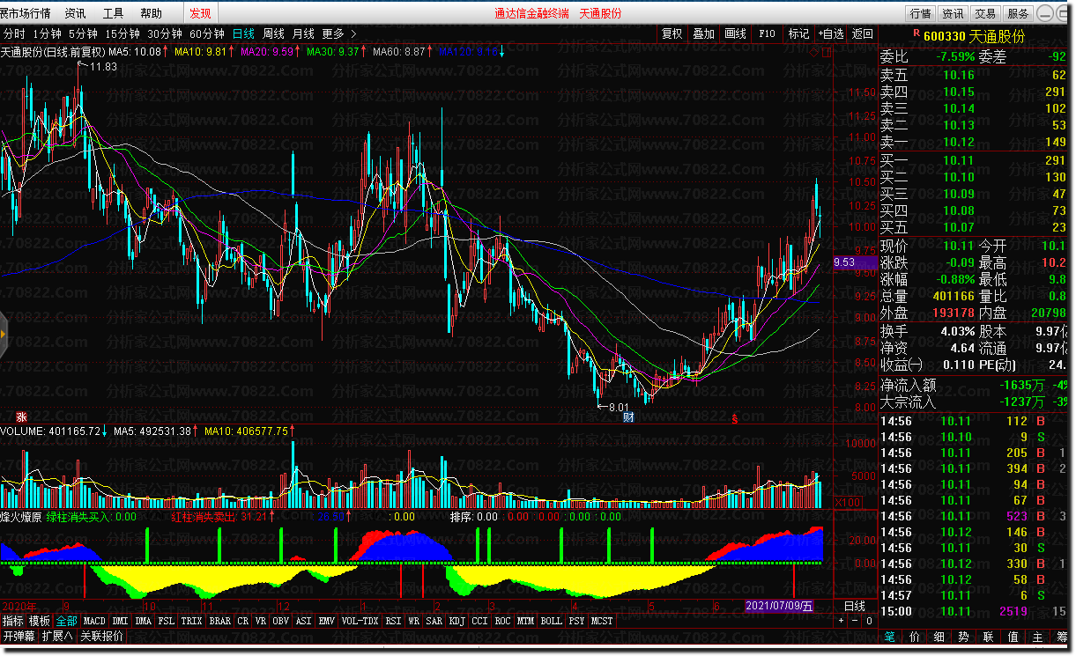Open the 展市场行情 menu

[26, 13]
